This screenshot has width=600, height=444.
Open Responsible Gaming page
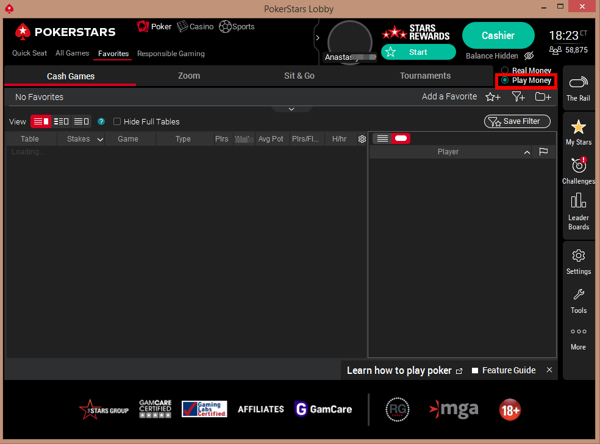[x=171, y=54]
